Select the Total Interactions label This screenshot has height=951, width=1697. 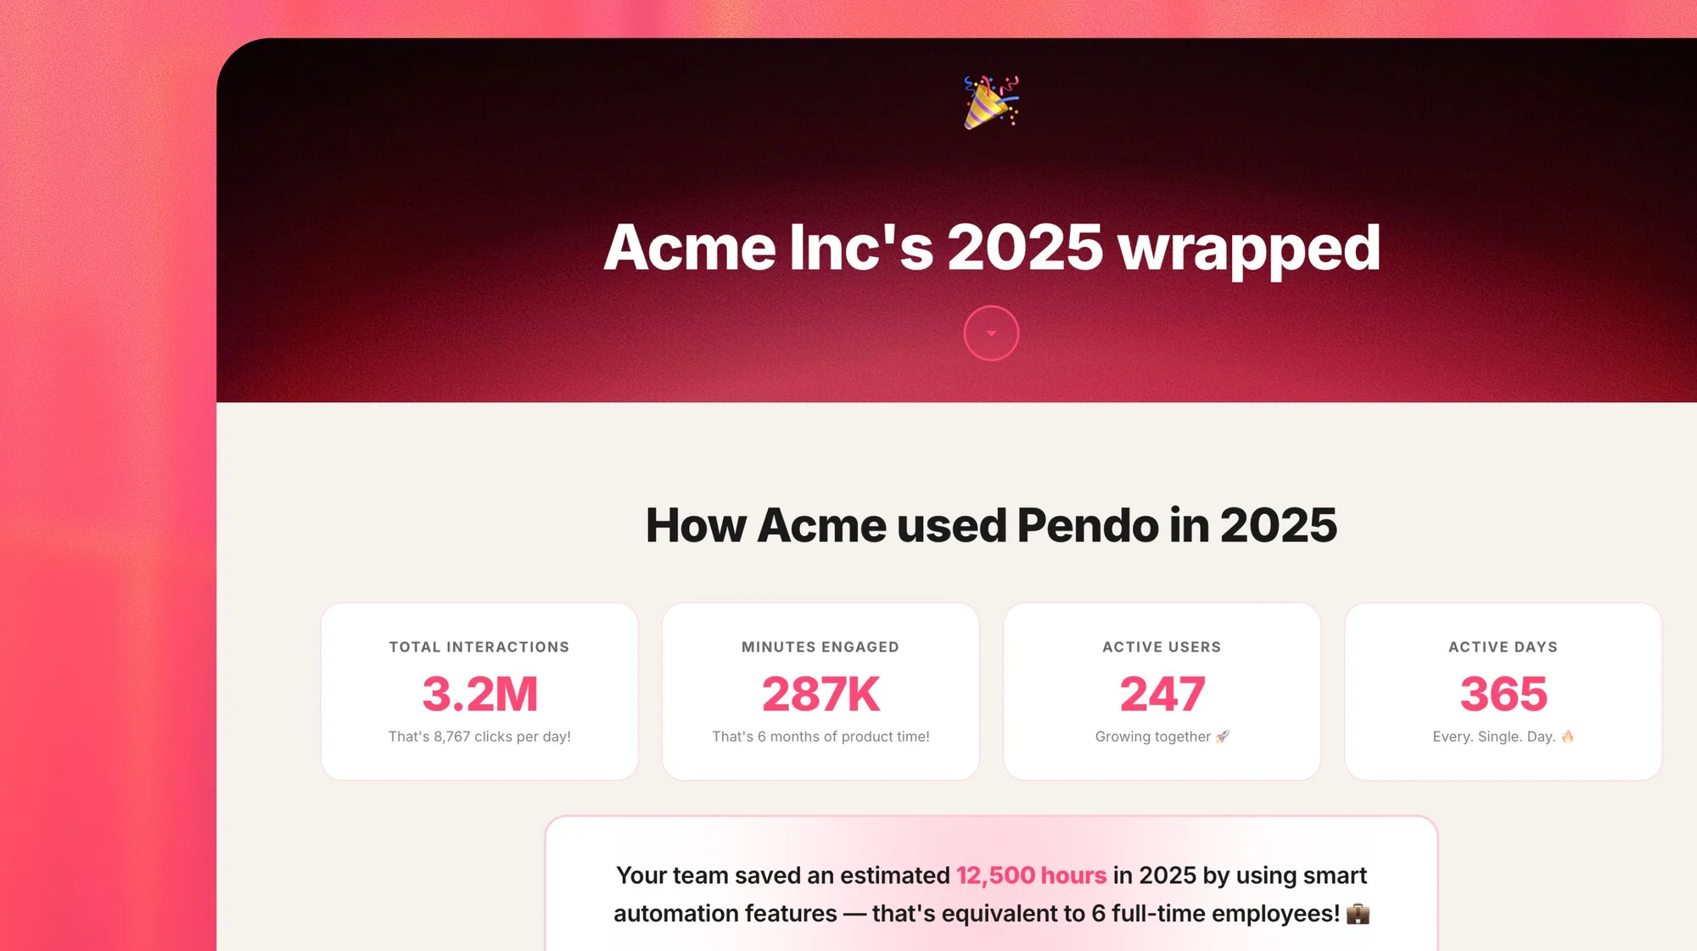click(x=479, y=647)
